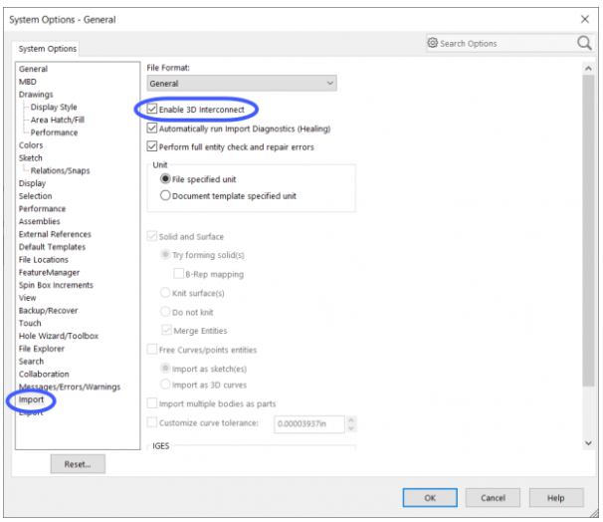
Task: Click the Cancel button
Action: point(493,498)
